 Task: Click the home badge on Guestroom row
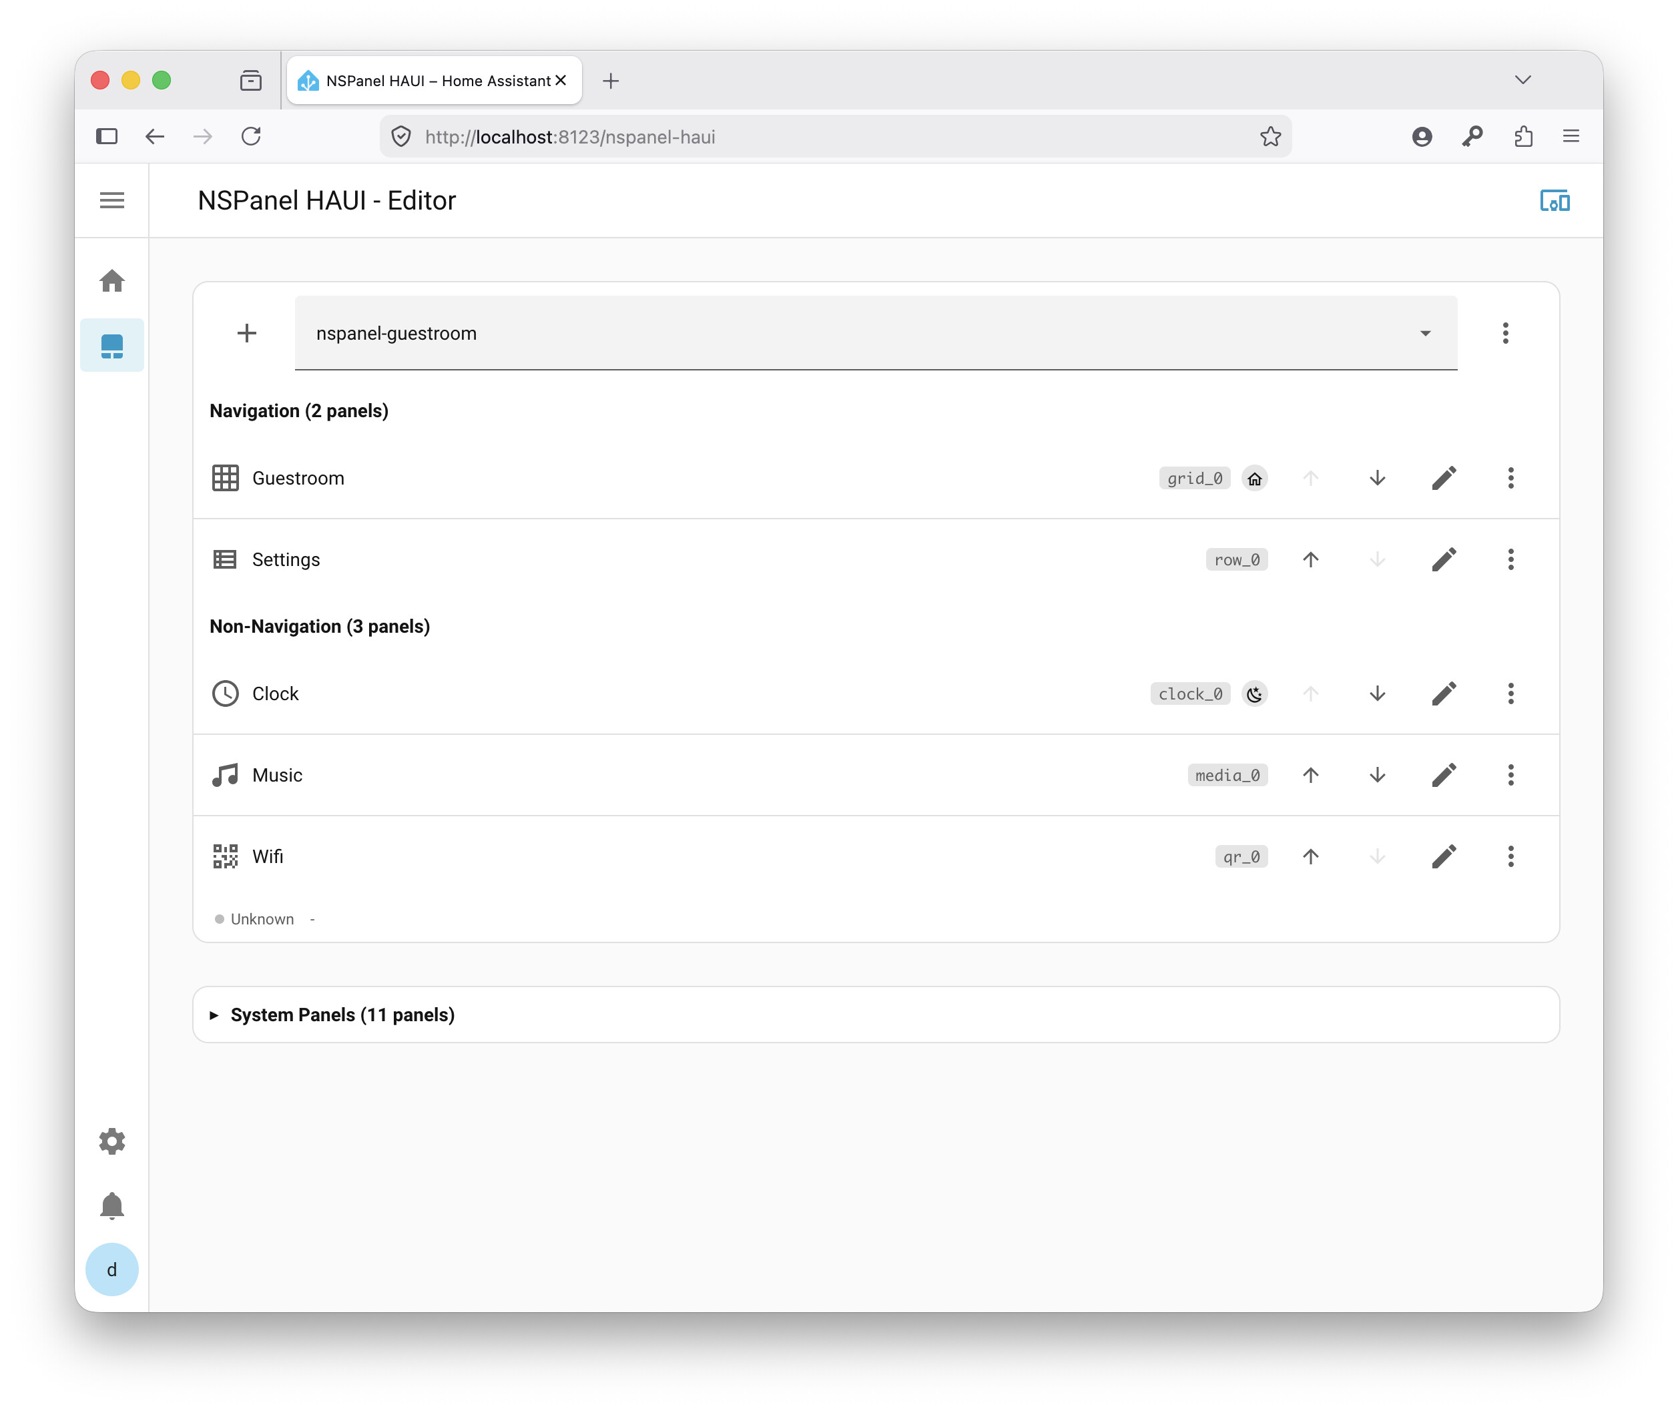(1254, 479)
